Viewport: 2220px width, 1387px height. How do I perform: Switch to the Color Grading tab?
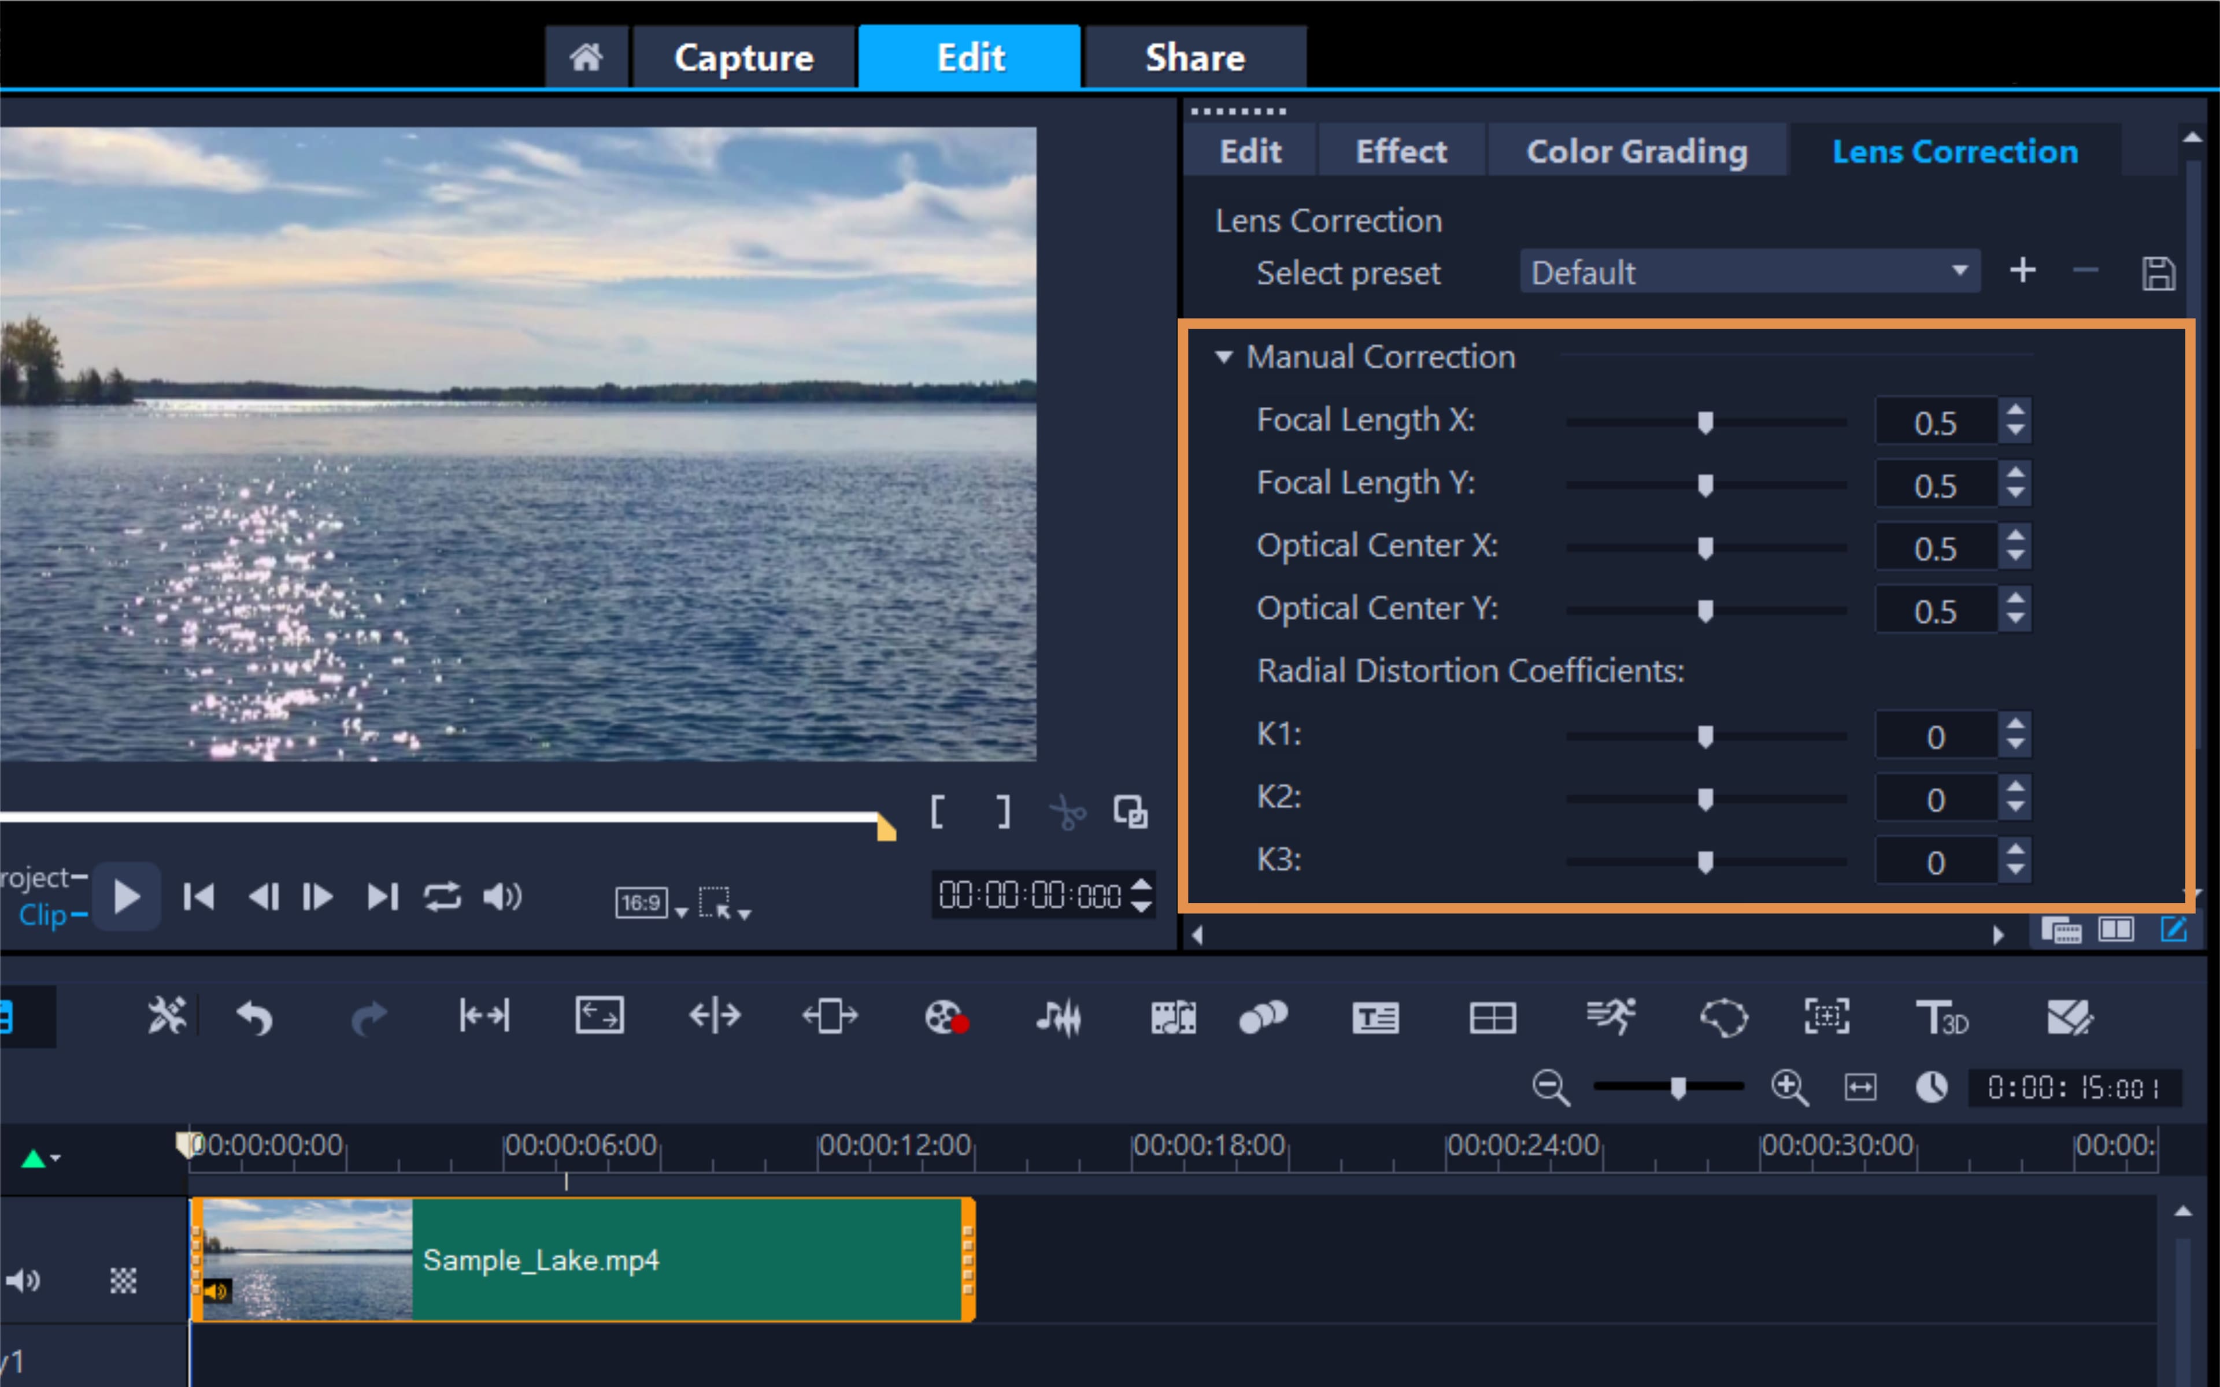pos(1638,150)
